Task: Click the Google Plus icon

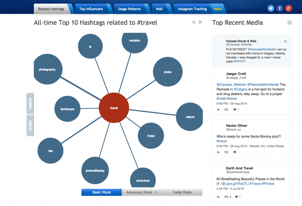Action: click(x=288, y=8)
